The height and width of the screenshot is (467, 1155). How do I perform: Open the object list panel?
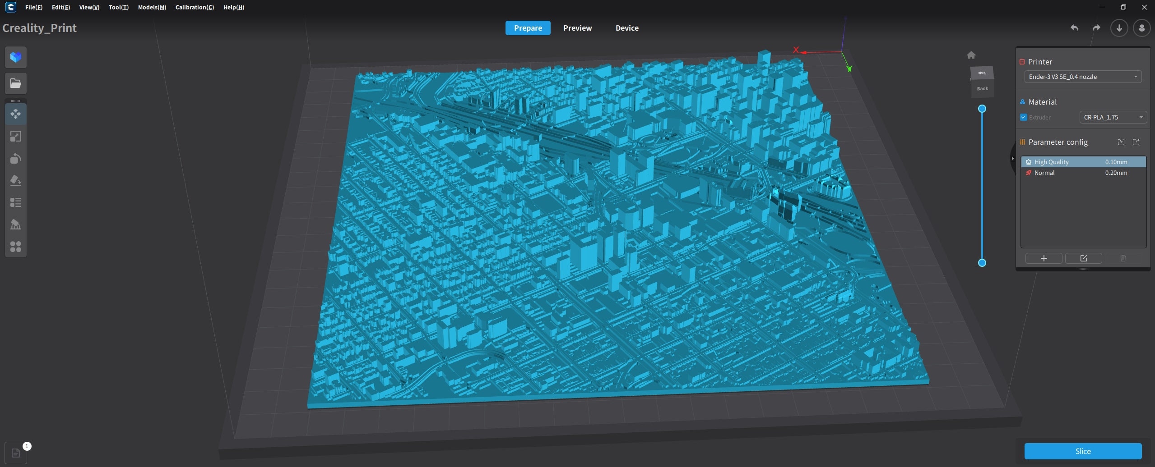pos(16,202)
